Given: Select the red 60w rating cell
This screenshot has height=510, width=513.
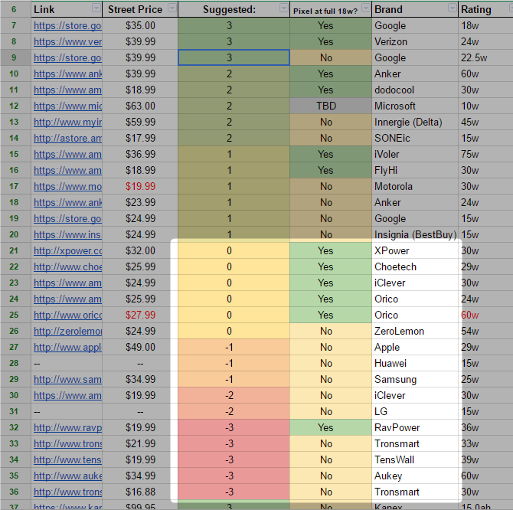Looking at the screenshot, I should [x=485, y=315].
